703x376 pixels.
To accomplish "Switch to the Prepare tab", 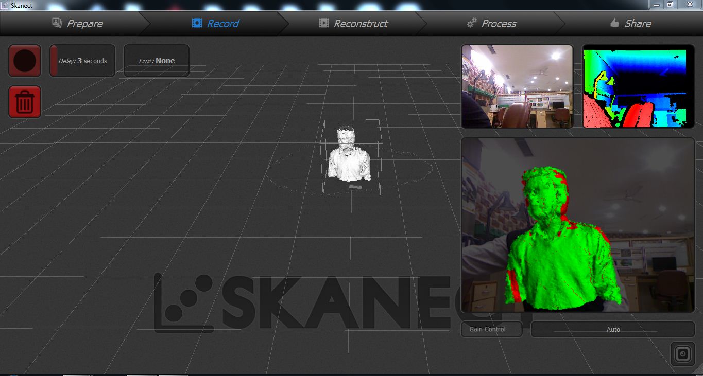I will (x=77, y=23).
